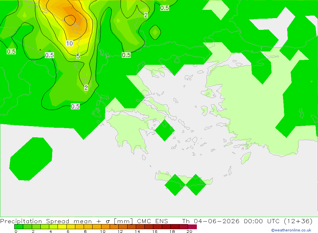318x233 pixels.
Task: Click the legend scale number 2
Action: 33,231
